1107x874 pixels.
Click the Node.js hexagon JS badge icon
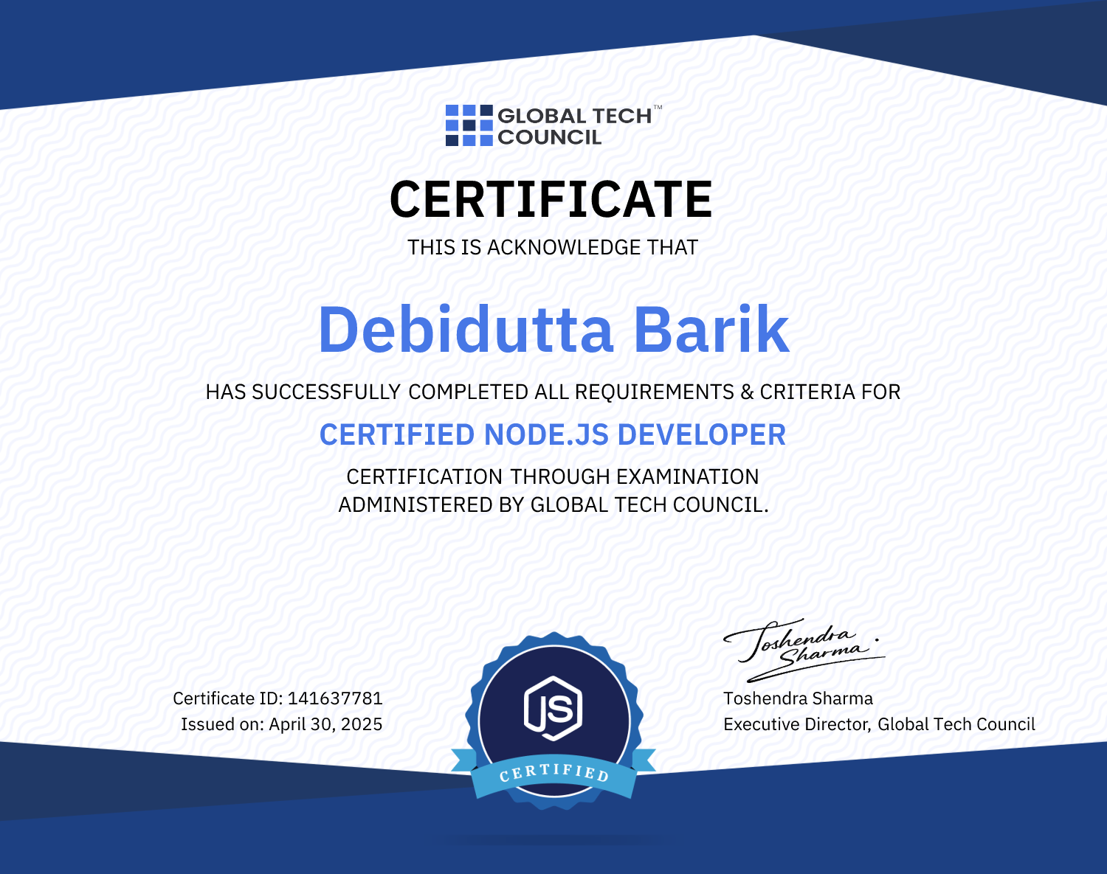[x=553, y=708]
